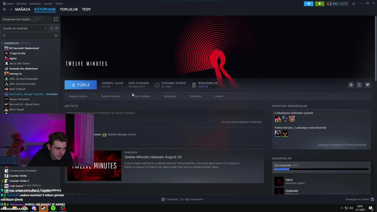Open Kütüphane Ana Sayfası button
The height and width of the screenshot is (212, 377).
click(26, 19)
